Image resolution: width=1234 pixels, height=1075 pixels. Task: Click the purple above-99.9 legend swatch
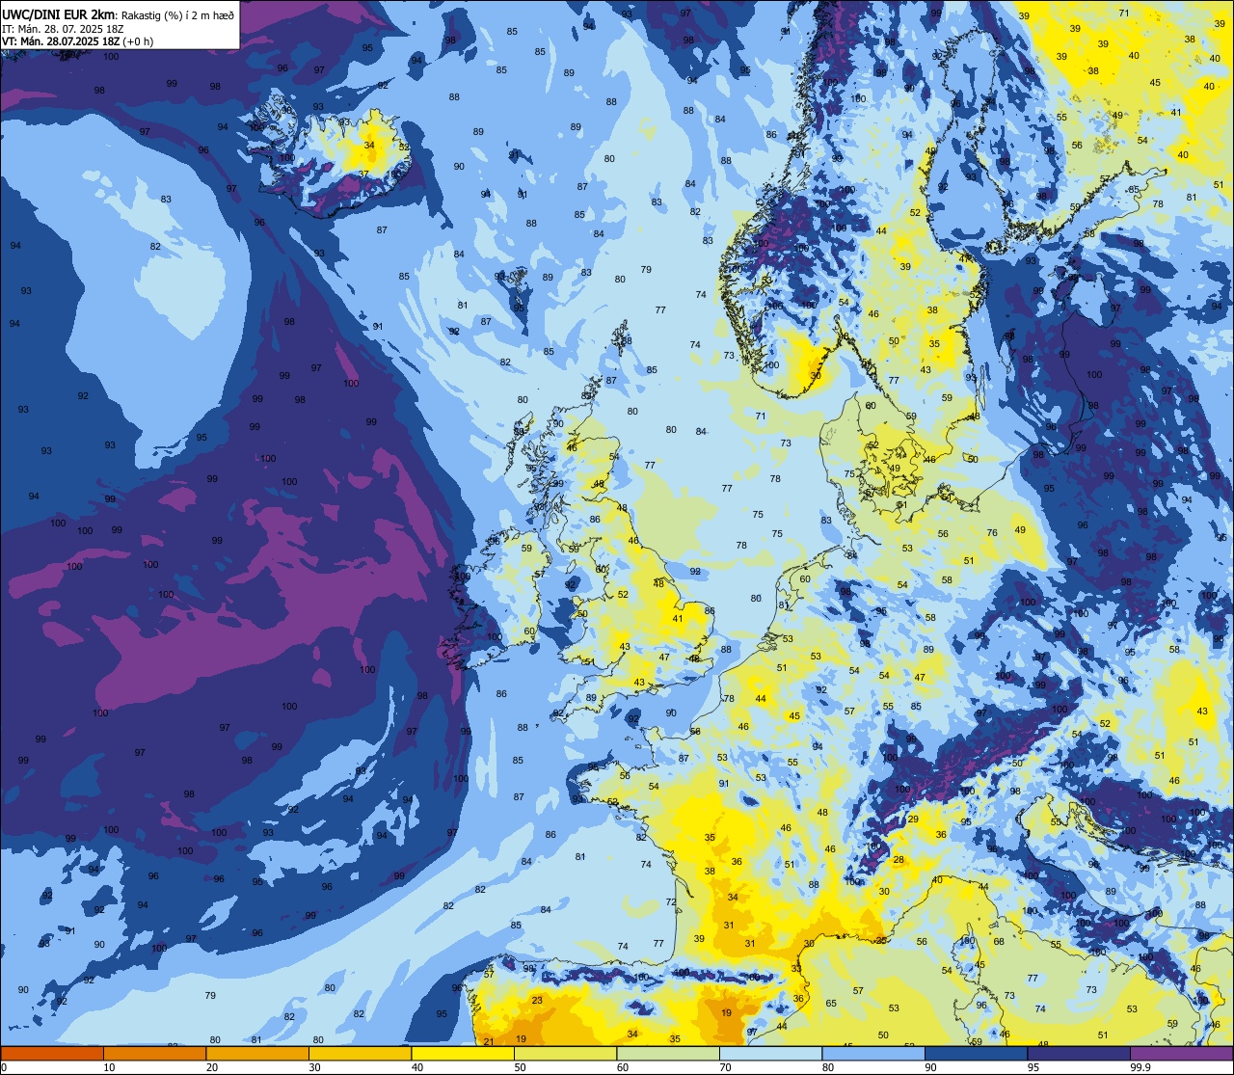point(1181,1053)
